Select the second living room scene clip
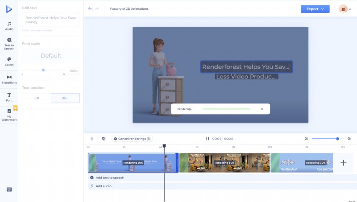The height and width of the screenshot is (202, 357). click(x=224, y=163)
